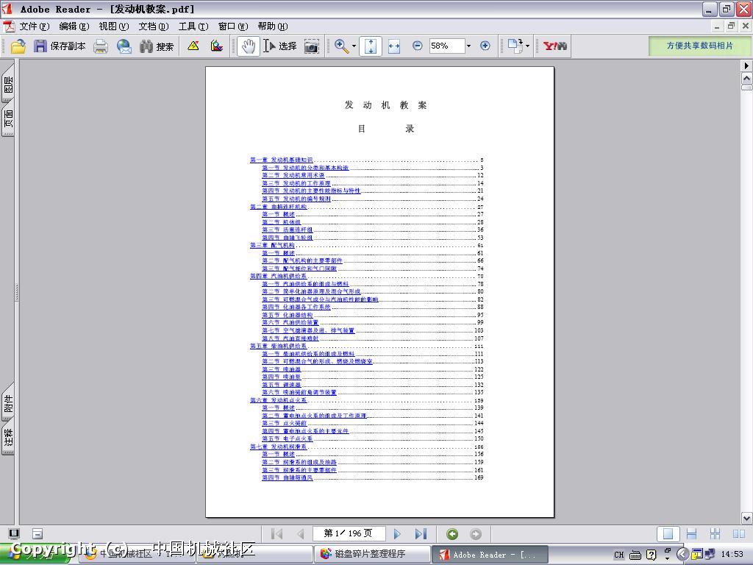Follow link 第三节 发动机的工作原理
This screenshot has width=753, height=565.
[296, 183]
